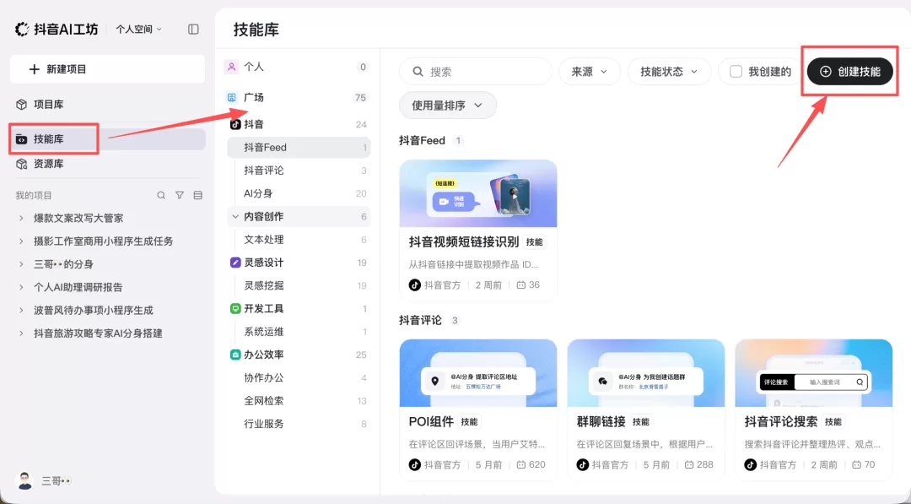This screenshot has height=504, width=911.
Task: Expand the 个人AI助理调研报告 project
Action: pyautogui.click(x=21, y=287)
